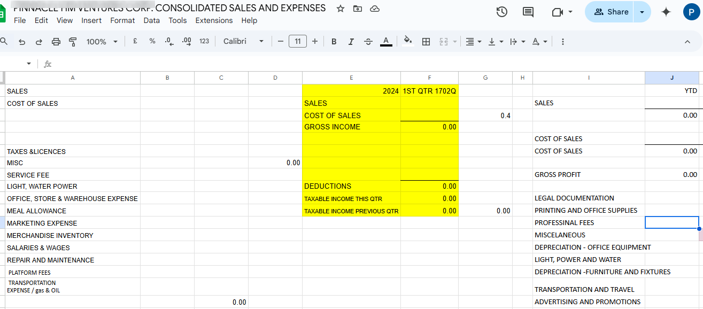This screenshot has height=309, width=703.
Task: Print the spreadsheet
Action: coord(56,42)
